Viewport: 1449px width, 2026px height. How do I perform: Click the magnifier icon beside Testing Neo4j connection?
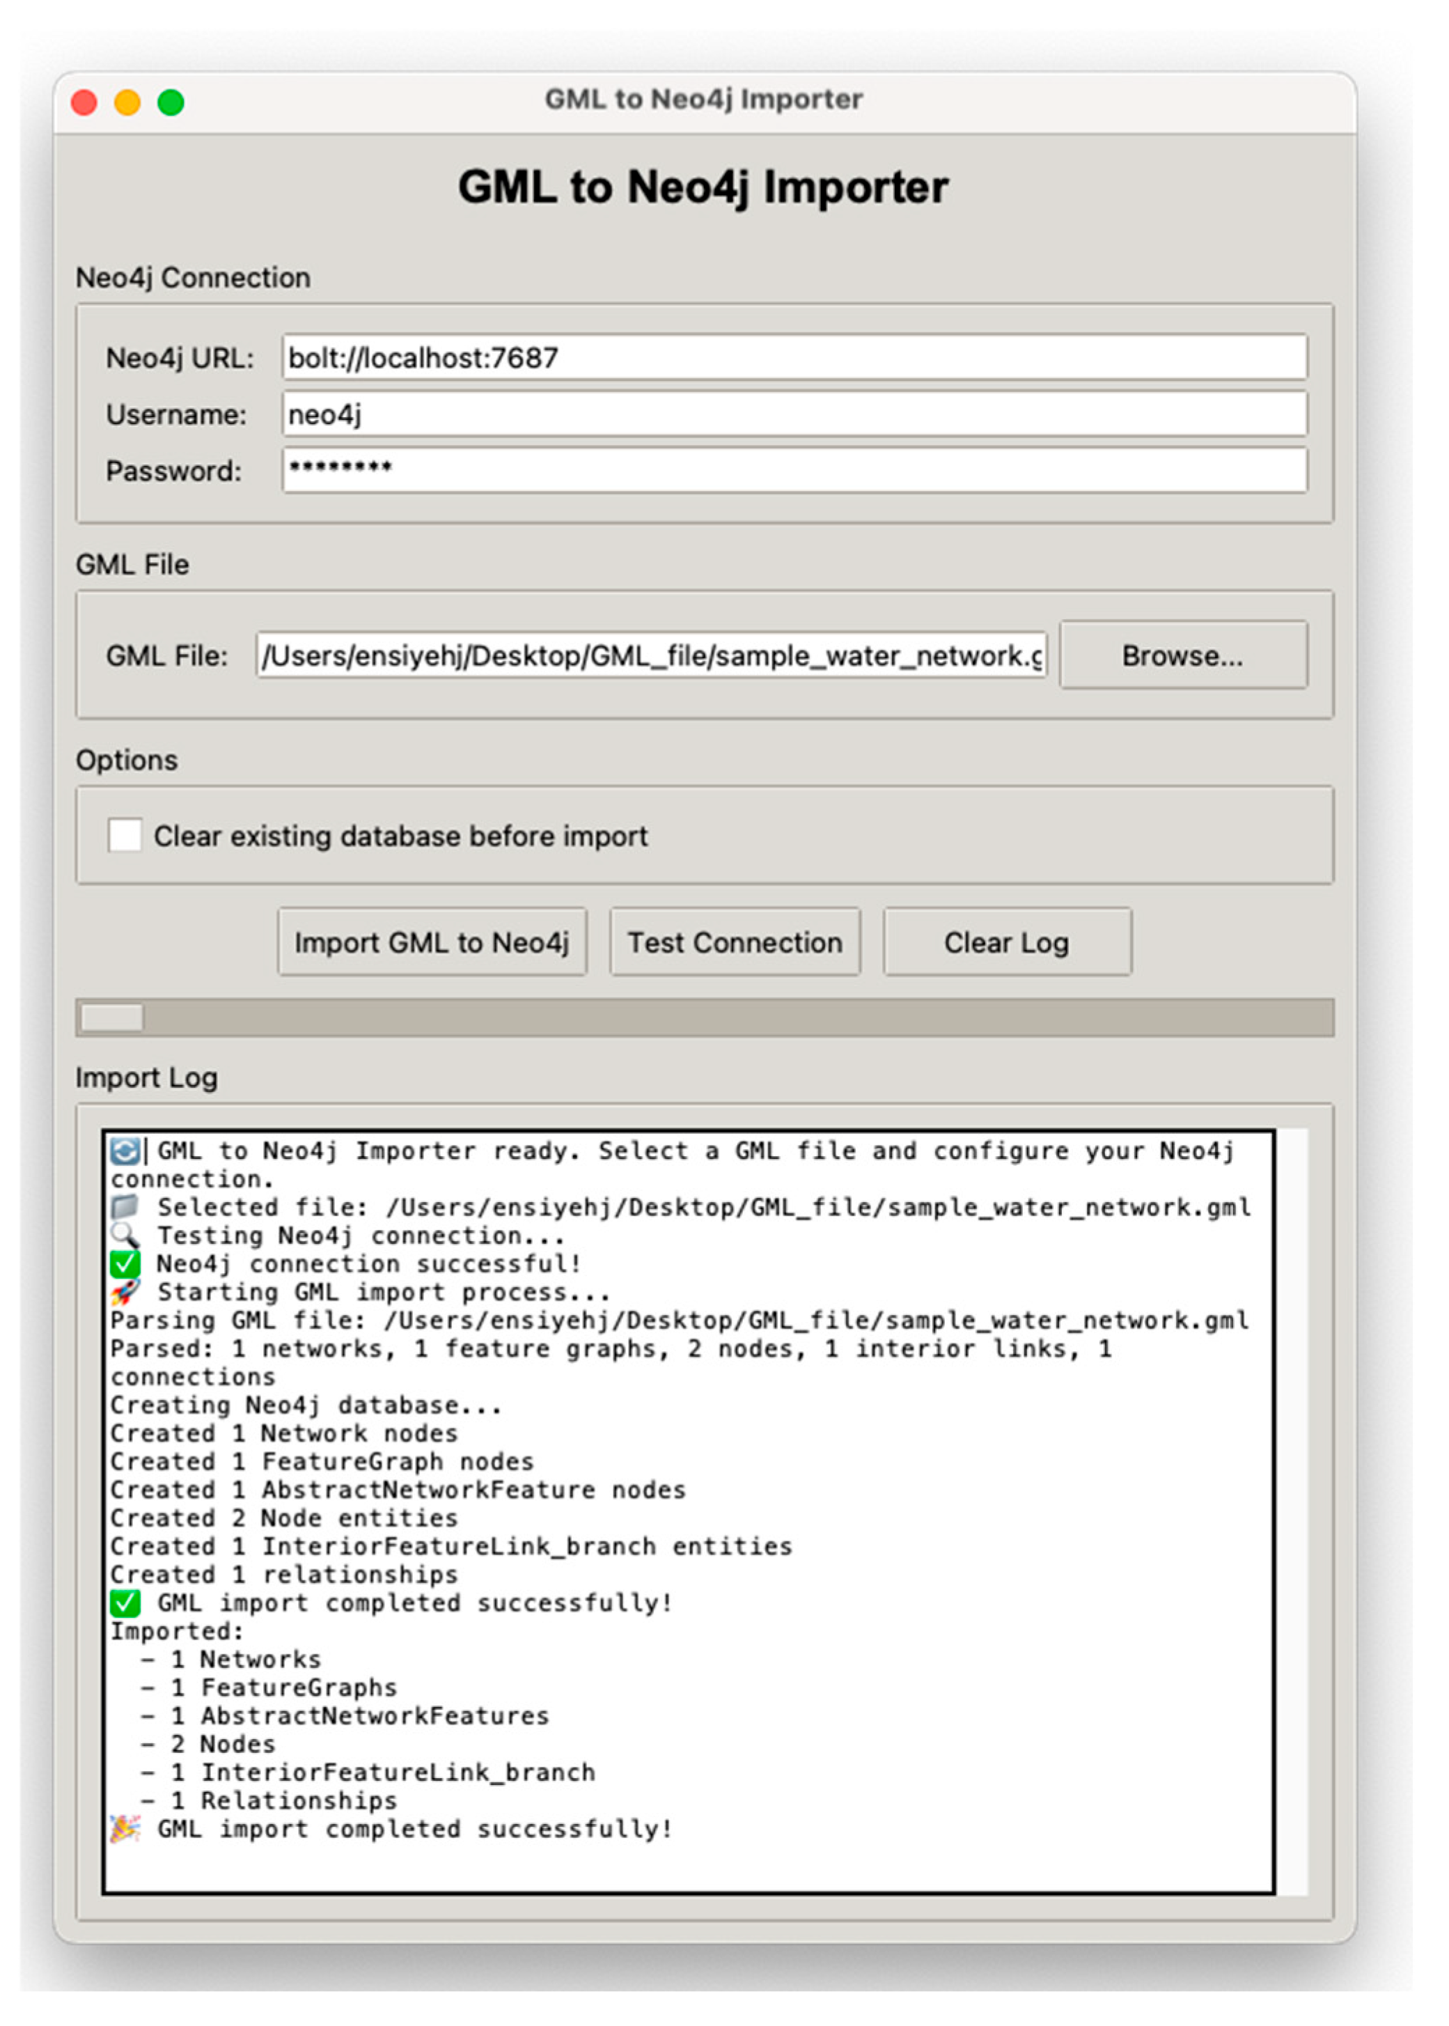pos(125,1236)
